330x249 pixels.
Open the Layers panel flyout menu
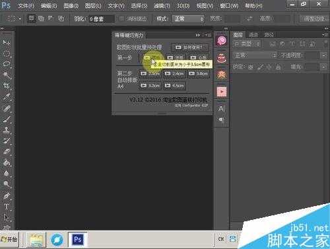coord(324,35)
